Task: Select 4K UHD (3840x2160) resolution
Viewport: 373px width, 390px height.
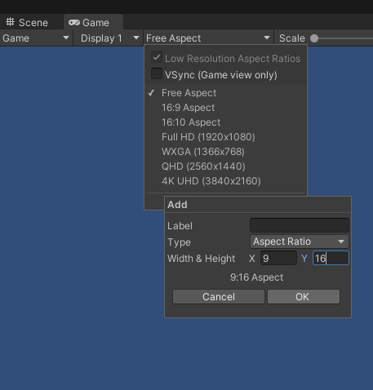Action: pos(226,181)
